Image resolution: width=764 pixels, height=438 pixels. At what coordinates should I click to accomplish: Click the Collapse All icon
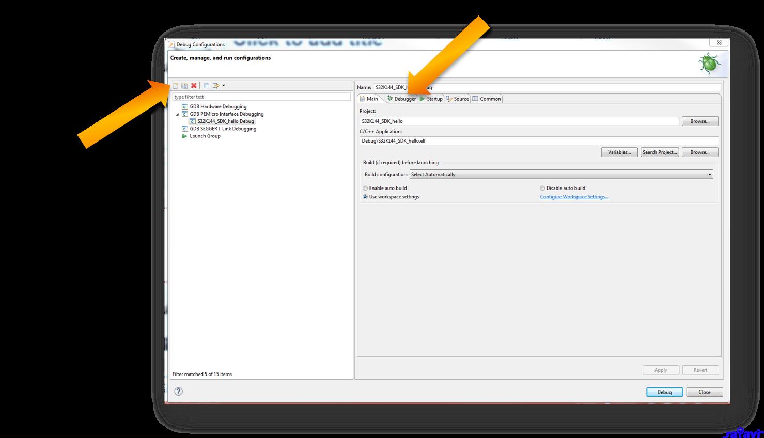(x=207, y=86)
